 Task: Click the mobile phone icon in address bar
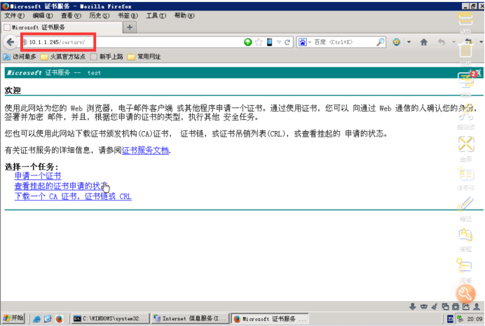(269, 42)
